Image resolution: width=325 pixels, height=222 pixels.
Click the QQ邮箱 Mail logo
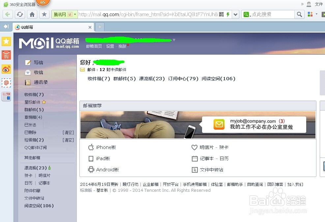49,43
